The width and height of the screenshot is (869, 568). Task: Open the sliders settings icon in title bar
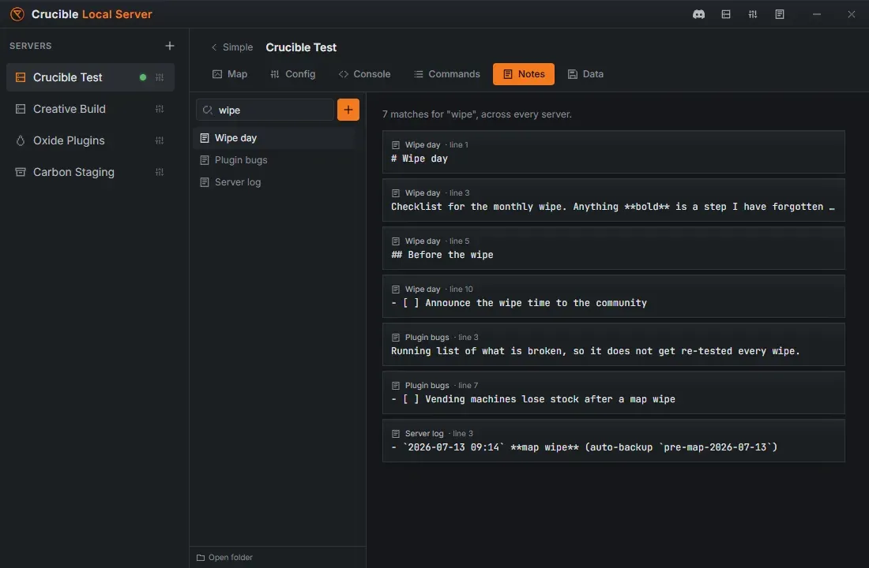point(752,14)
